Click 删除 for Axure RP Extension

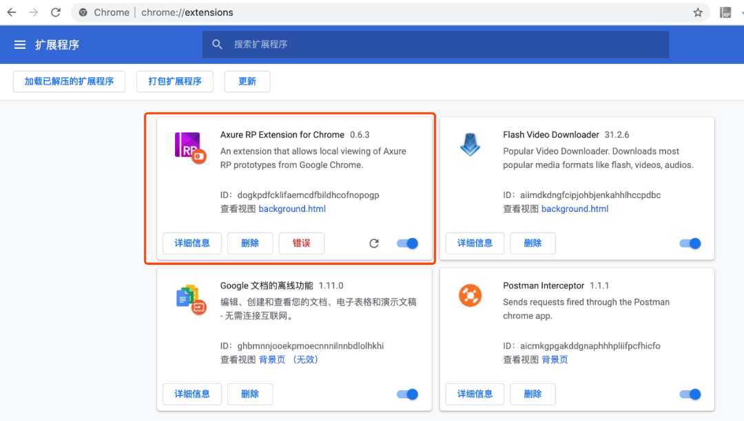tap(250, 244)
